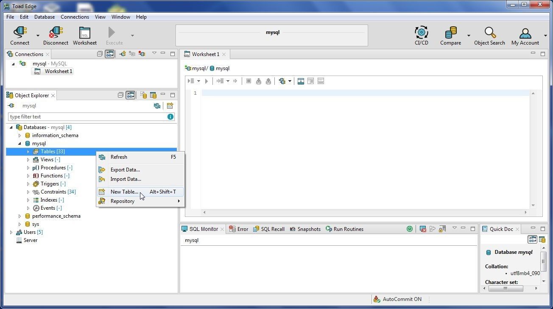Click Quick Doc horizontal scrollbar thumb
Viewport: 553px width, 309px height.
(506, 288)
